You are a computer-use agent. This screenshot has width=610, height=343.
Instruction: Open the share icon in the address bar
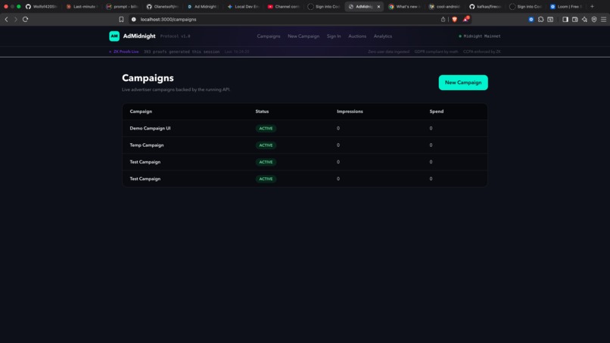tap(443, 19)
